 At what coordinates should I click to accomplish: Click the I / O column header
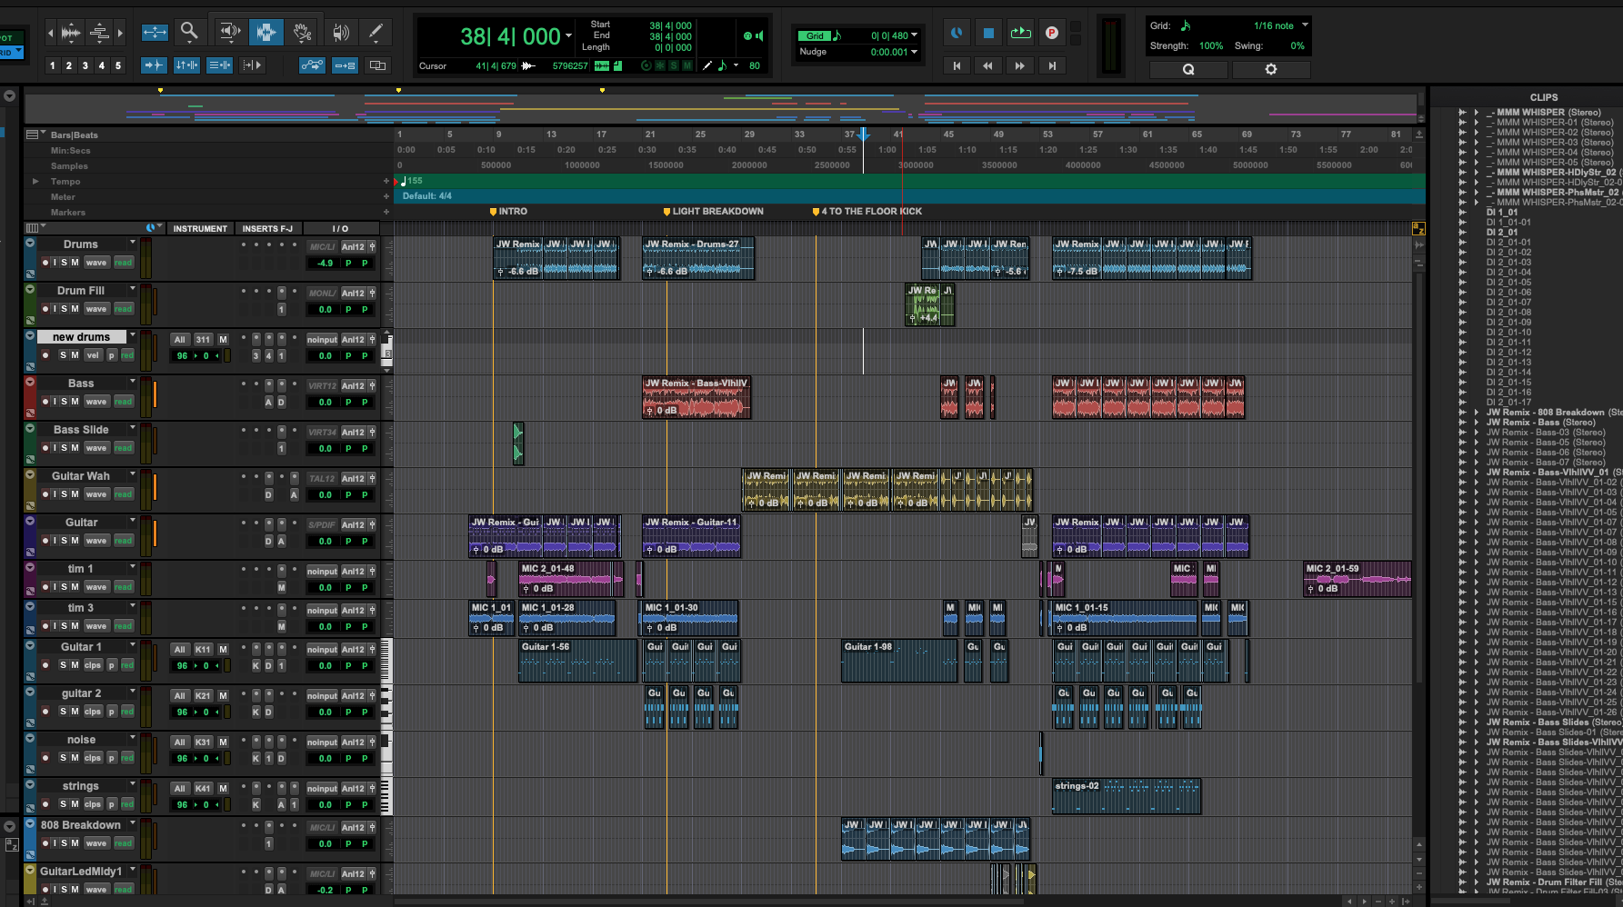(x=340, y=228)
